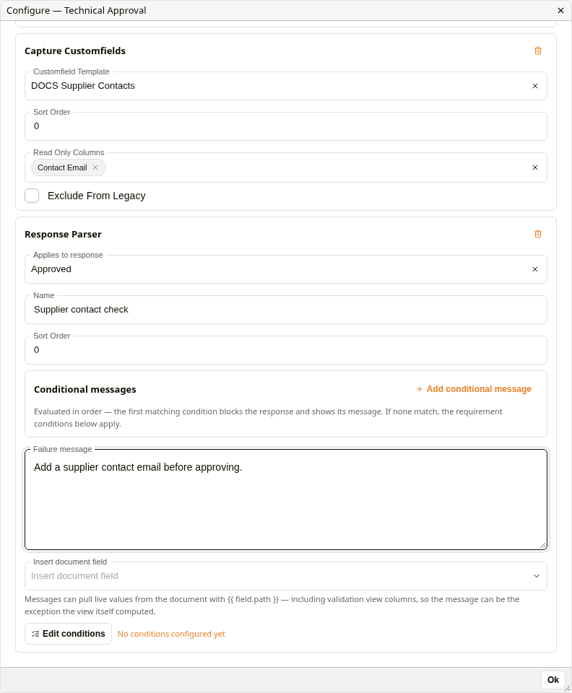The width and height of the screenshot is (572, 693).
Task: Grab the Failure message resize handle
Action: (x=543, y=546)
